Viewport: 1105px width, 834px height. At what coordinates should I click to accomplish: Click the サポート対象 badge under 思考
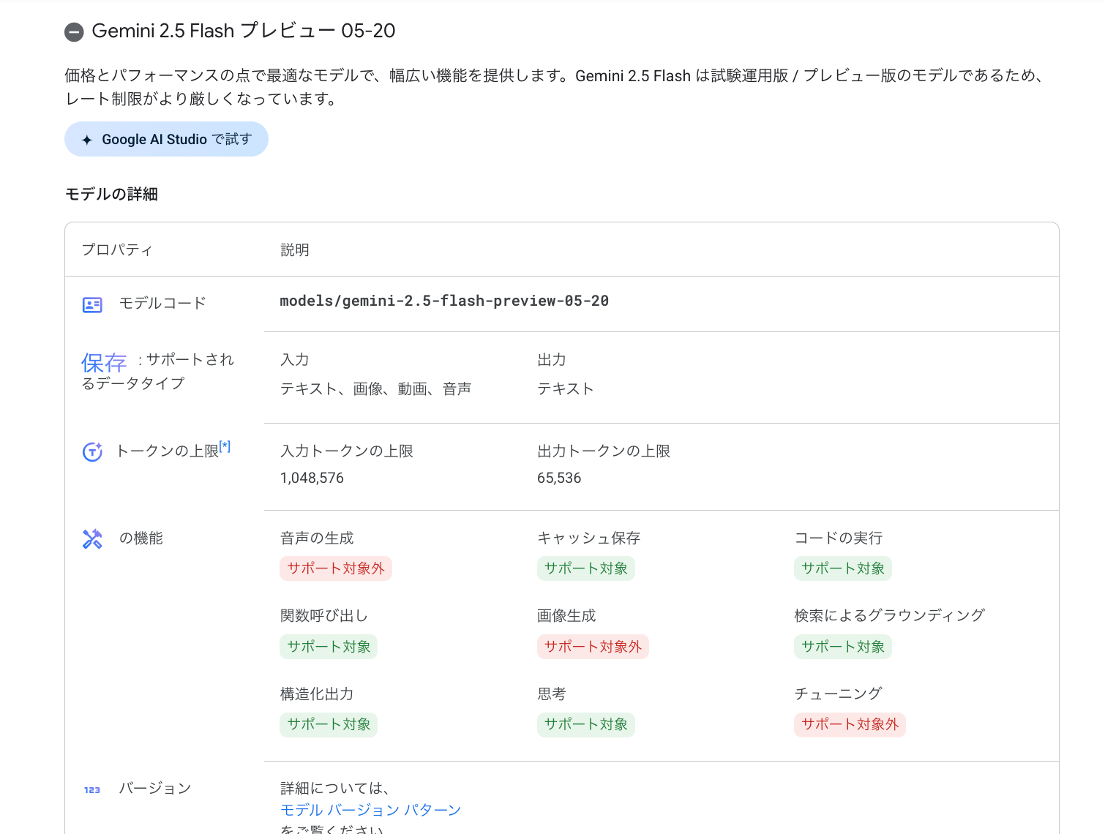586,724
